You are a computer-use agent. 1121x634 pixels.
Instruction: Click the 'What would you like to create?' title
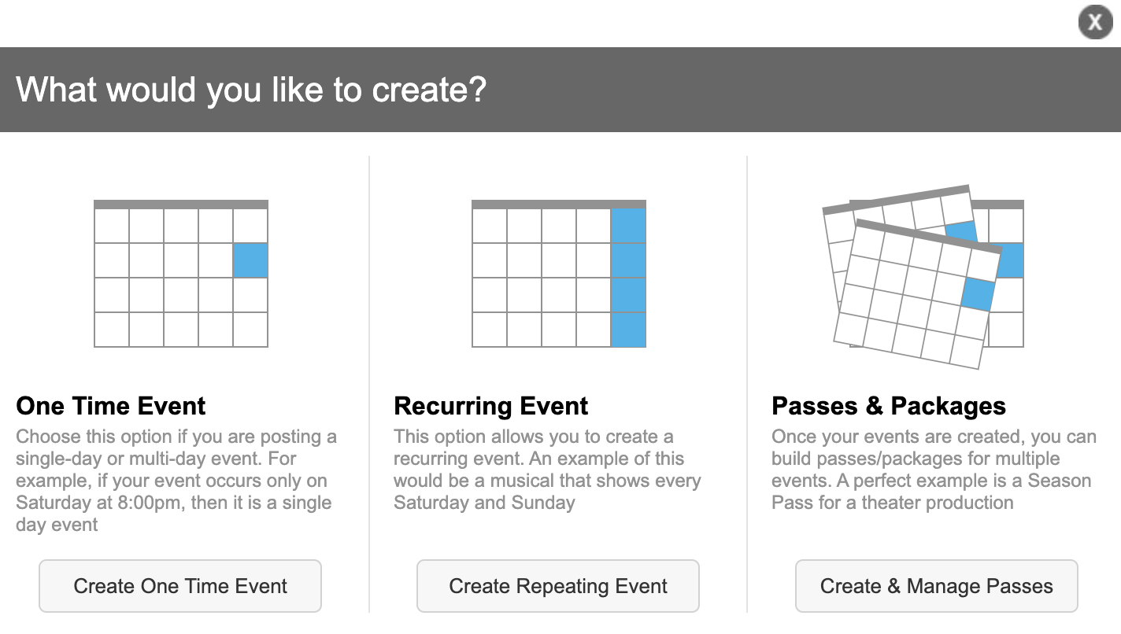point(251,90)
